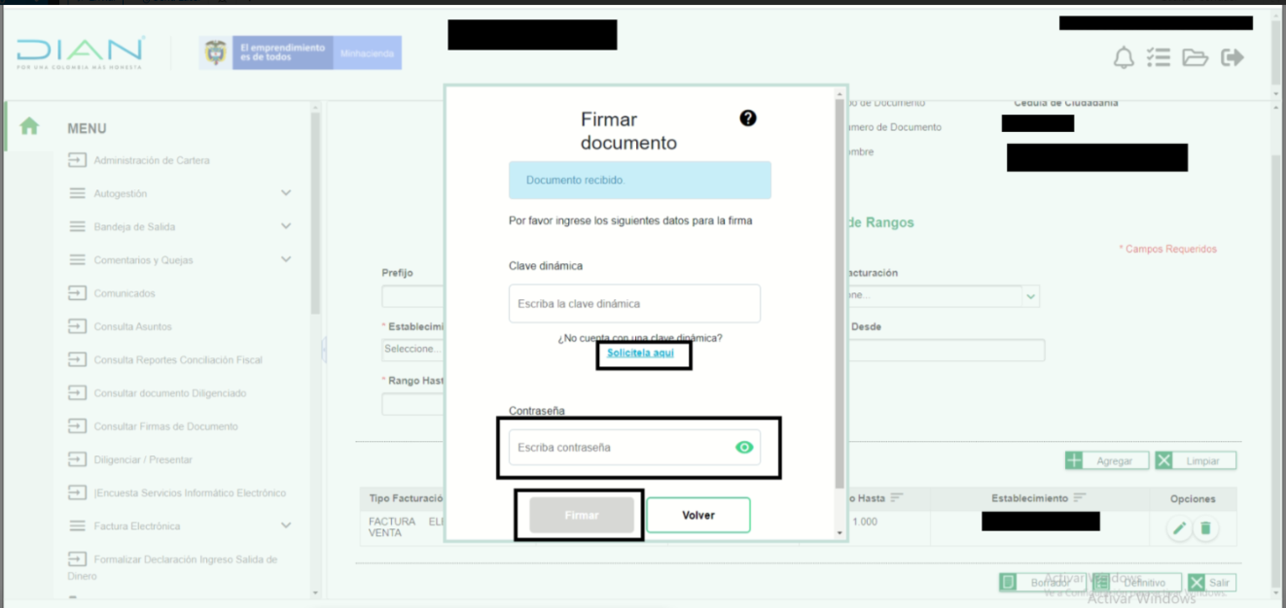Expand the Factura Electrónica menu section
Screen dimensions: 1286x608
click(286, 525)
